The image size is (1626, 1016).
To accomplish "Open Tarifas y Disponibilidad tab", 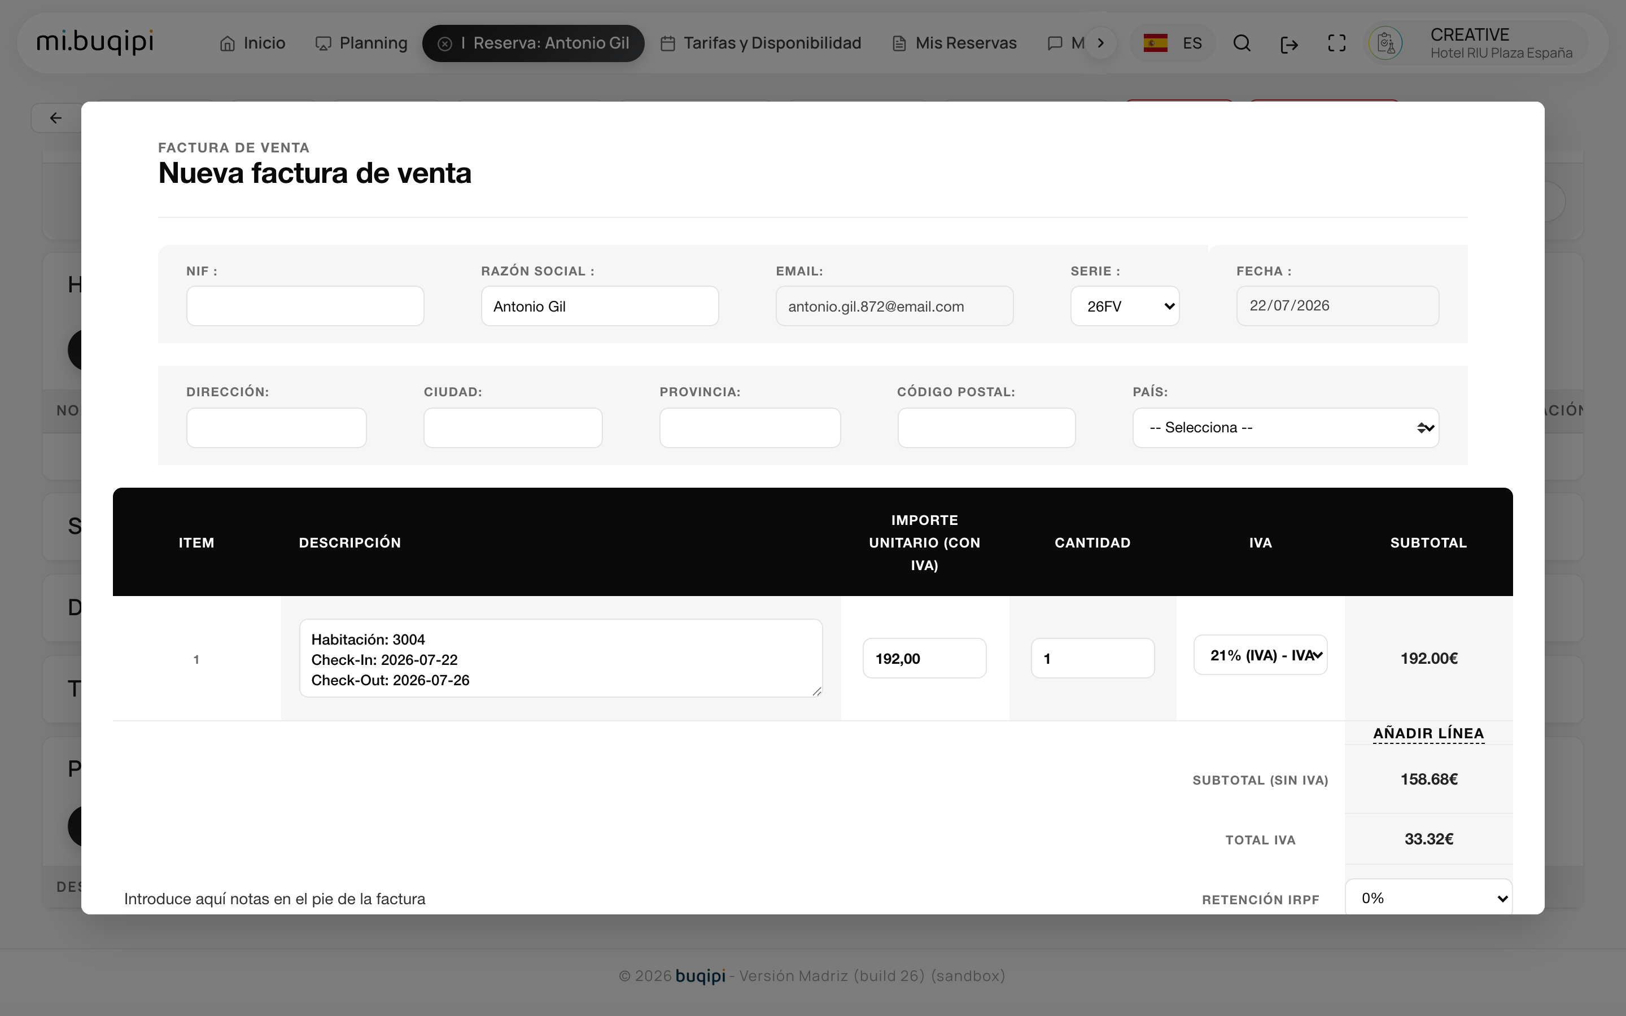I will (x=760, y=43).
